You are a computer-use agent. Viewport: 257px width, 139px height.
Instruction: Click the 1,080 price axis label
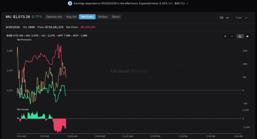click(x=10, y=51)
